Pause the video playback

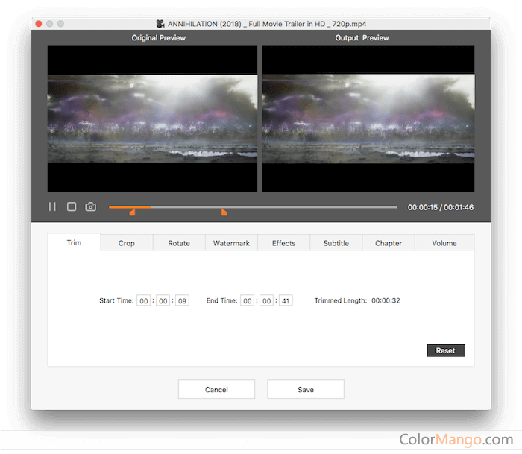pyautogui.click(x=52, y=206)
